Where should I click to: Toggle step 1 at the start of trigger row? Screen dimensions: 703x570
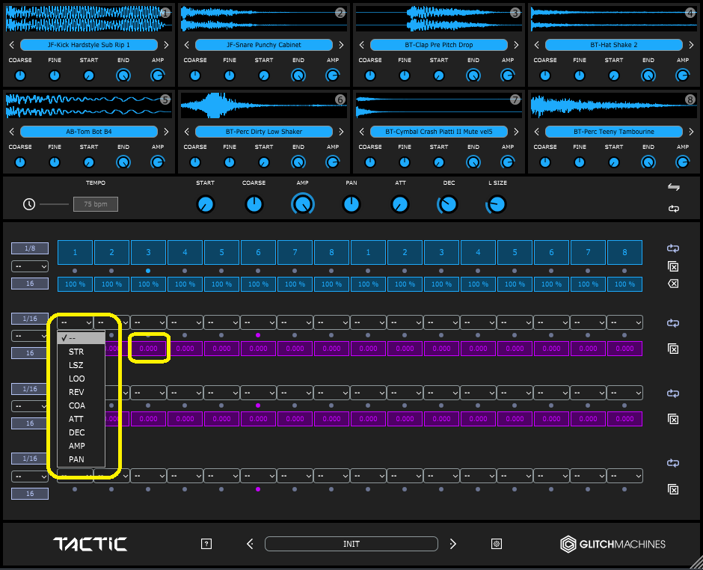[x=76, y=253]
